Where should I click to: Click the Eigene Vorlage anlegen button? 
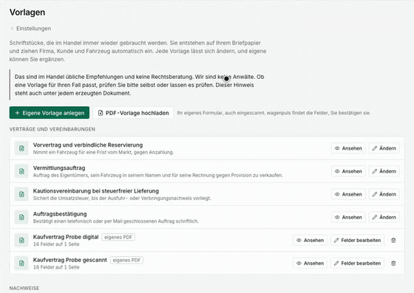[x=50, y=113]
